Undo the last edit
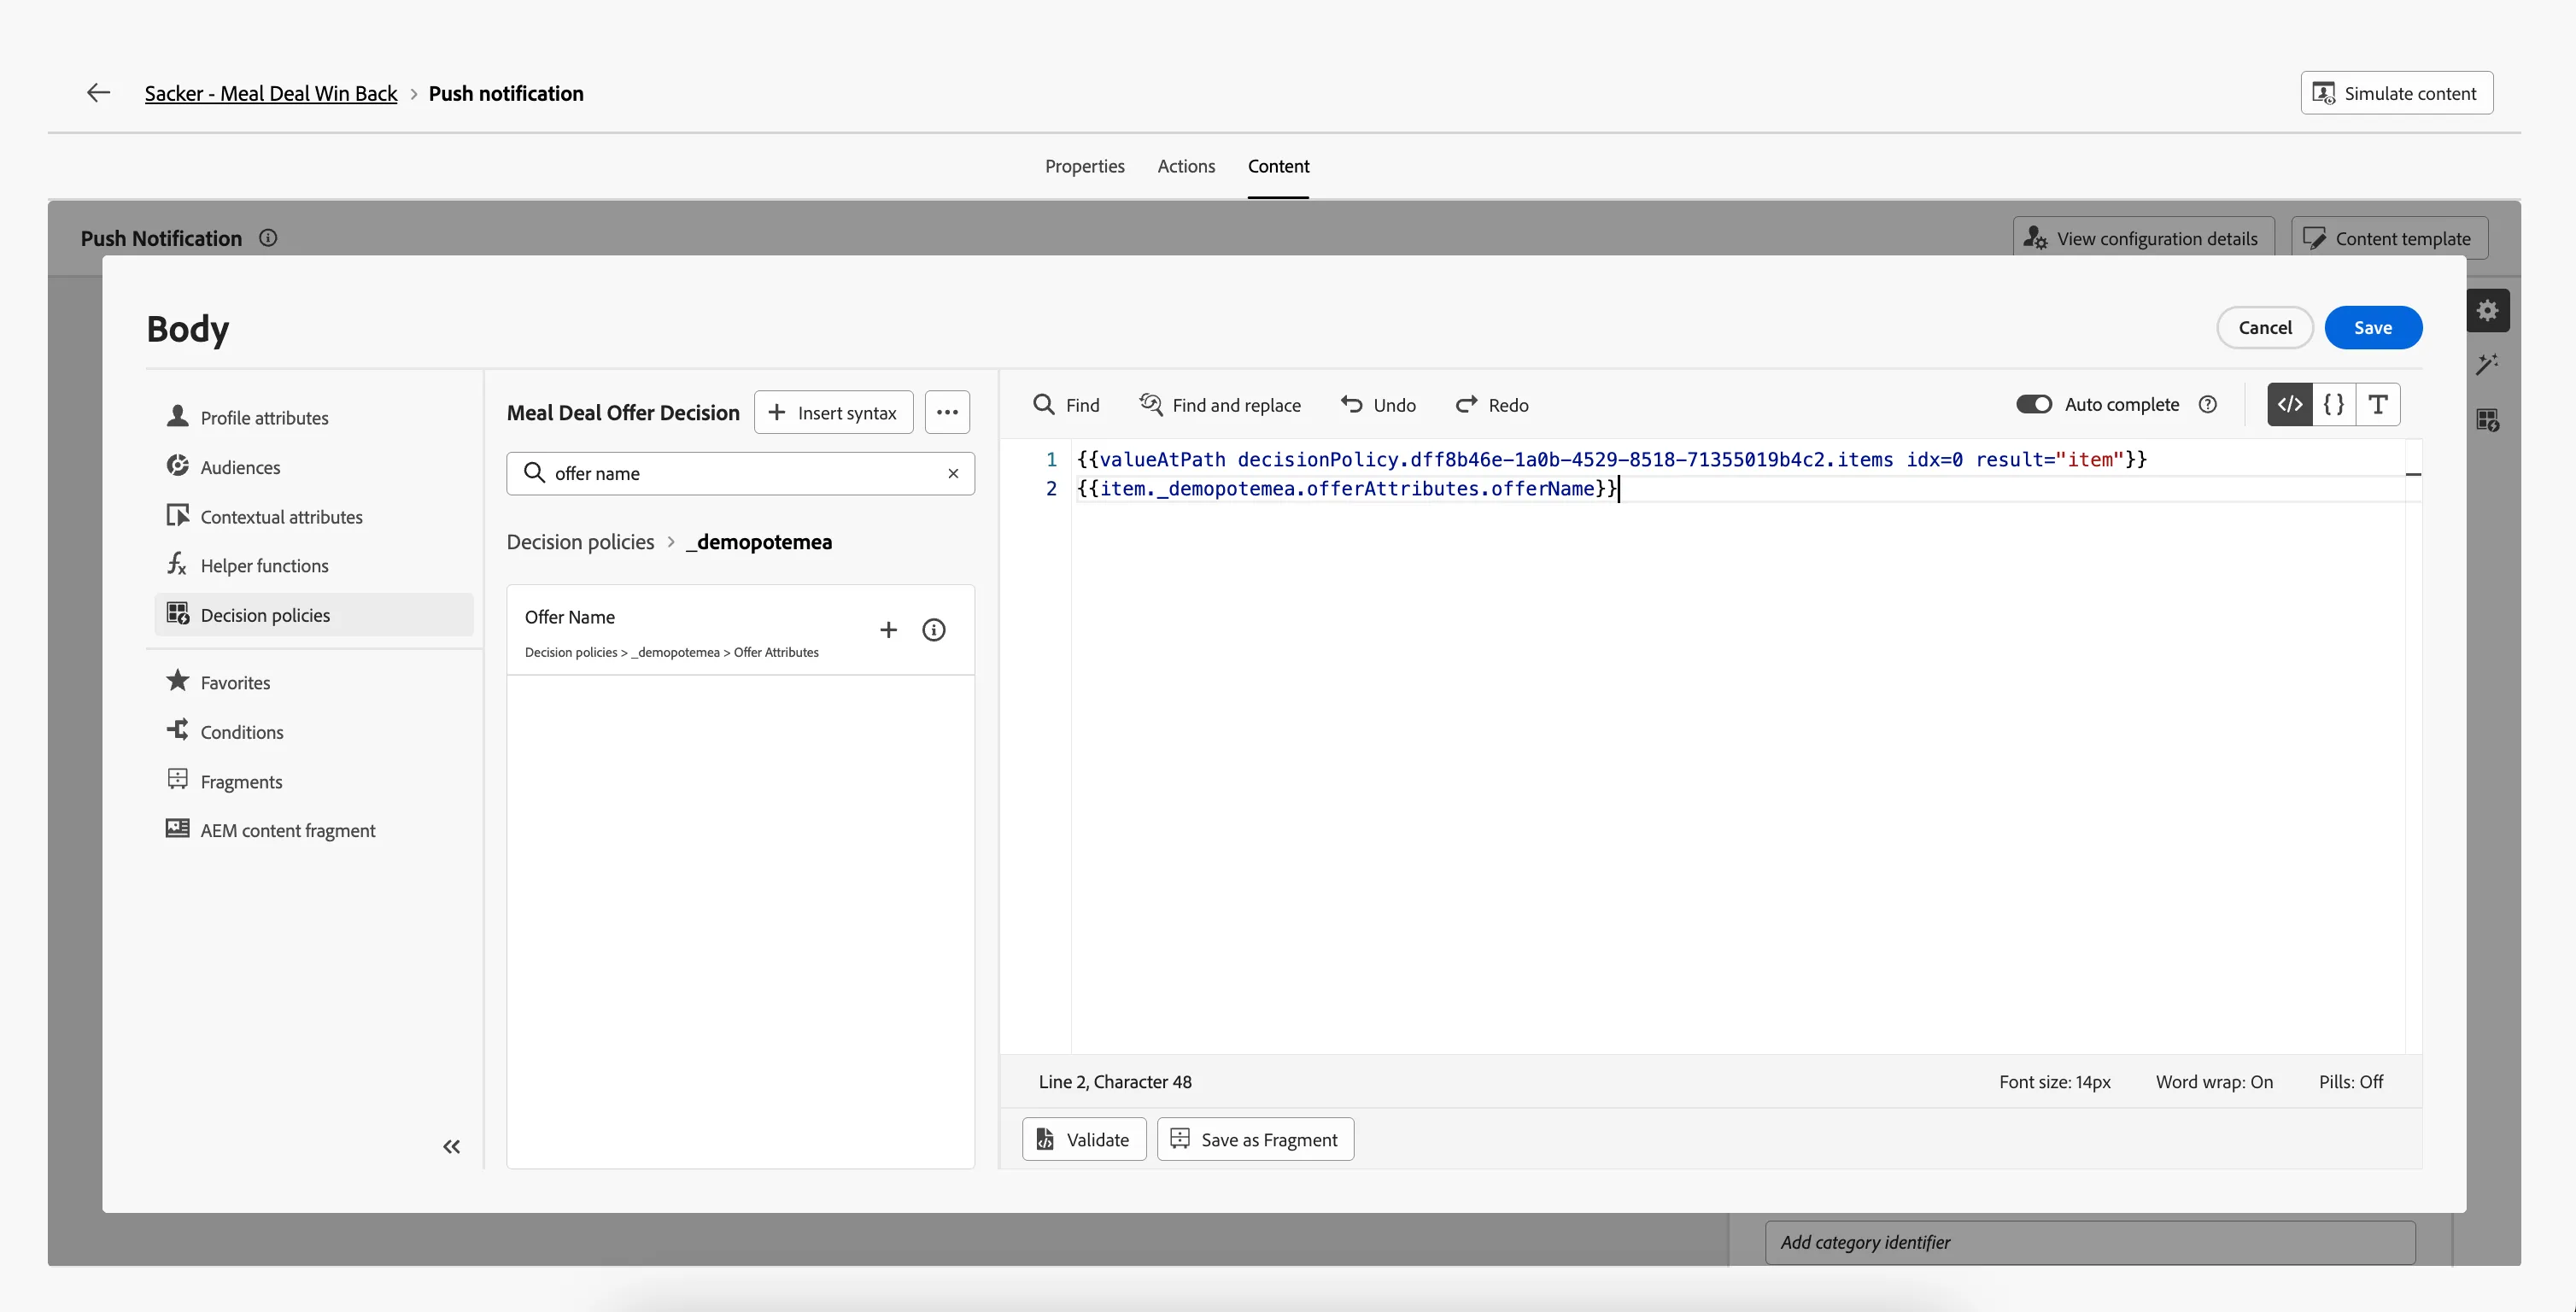The image size is (2576, 1312). 1378,405
